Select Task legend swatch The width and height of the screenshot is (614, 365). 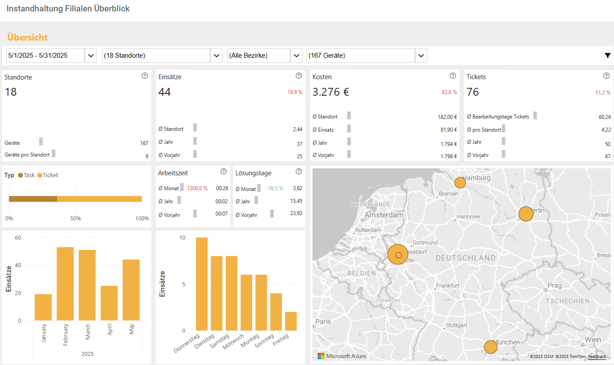(x=21, y=175)
